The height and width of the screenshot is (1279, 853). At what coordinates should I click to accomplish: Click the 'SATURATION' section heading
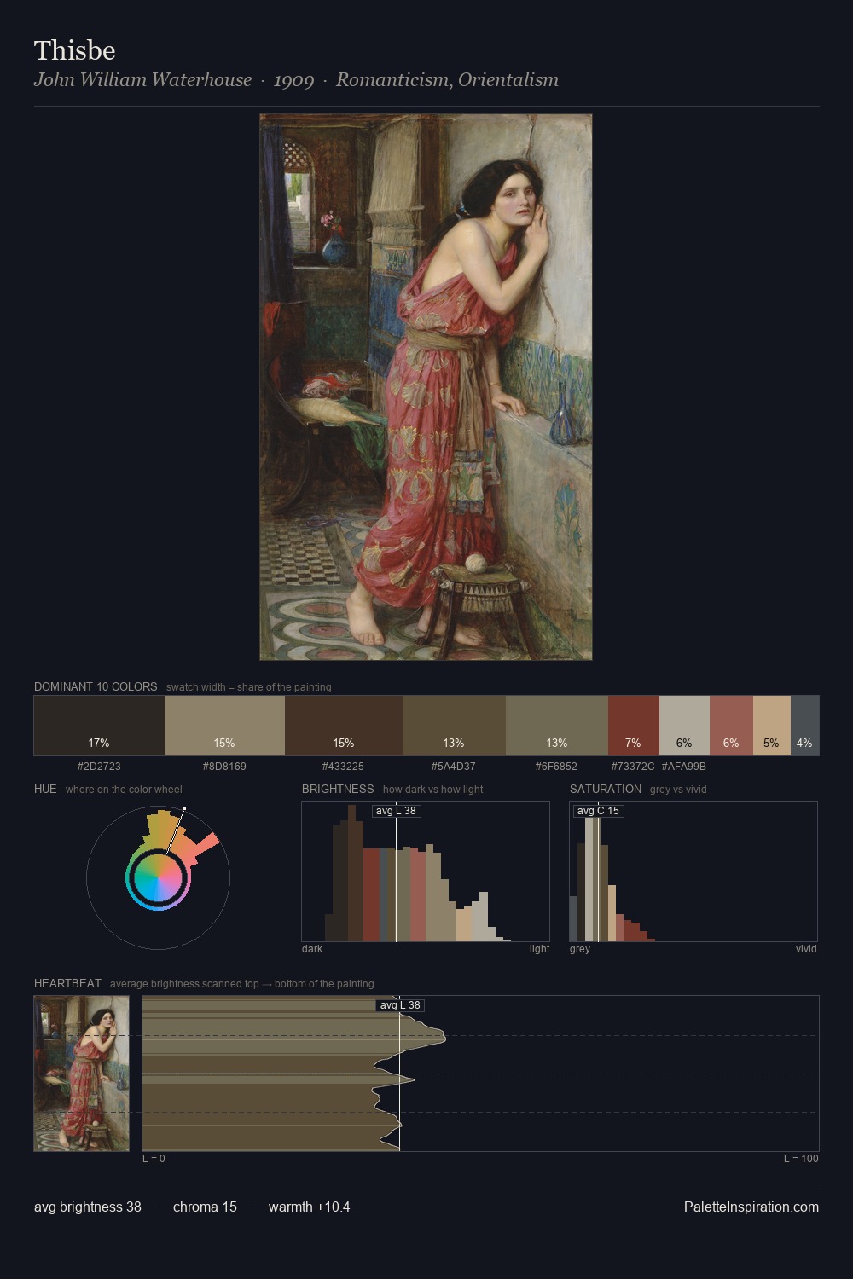[606, 789]
